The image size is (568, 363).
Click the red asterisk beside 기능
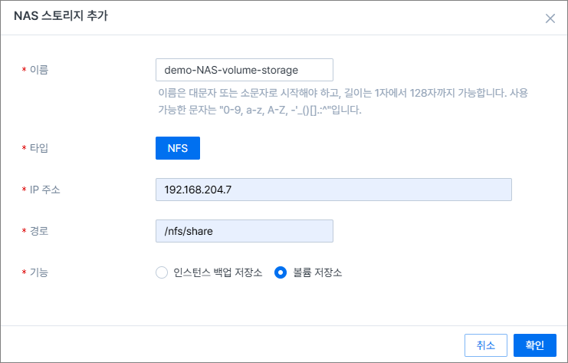23,273
